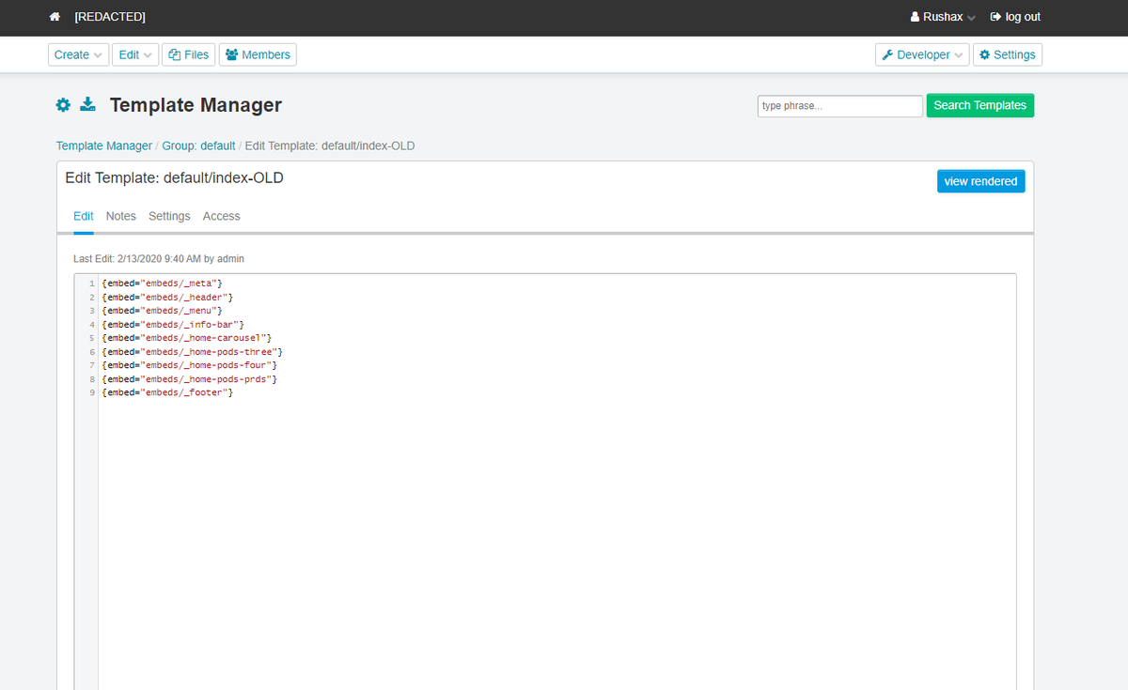1128x690 pixels.
Task: Go to Template Manager breadcrumb
Action: click(104, 146)
